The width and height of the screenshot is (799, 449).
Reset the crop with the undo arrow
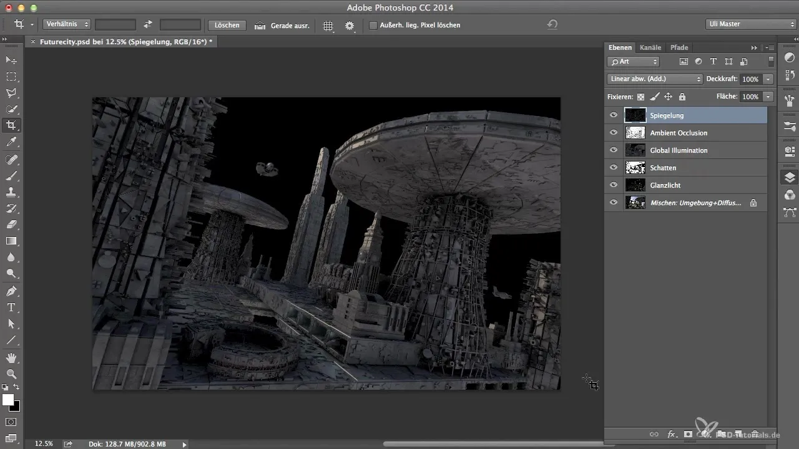point(552,25)
